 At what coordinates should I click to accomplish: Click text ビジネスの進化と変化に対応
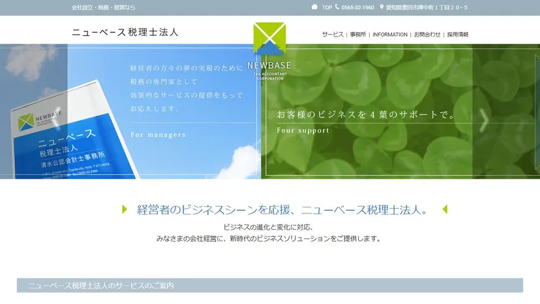tap(268, 227)
